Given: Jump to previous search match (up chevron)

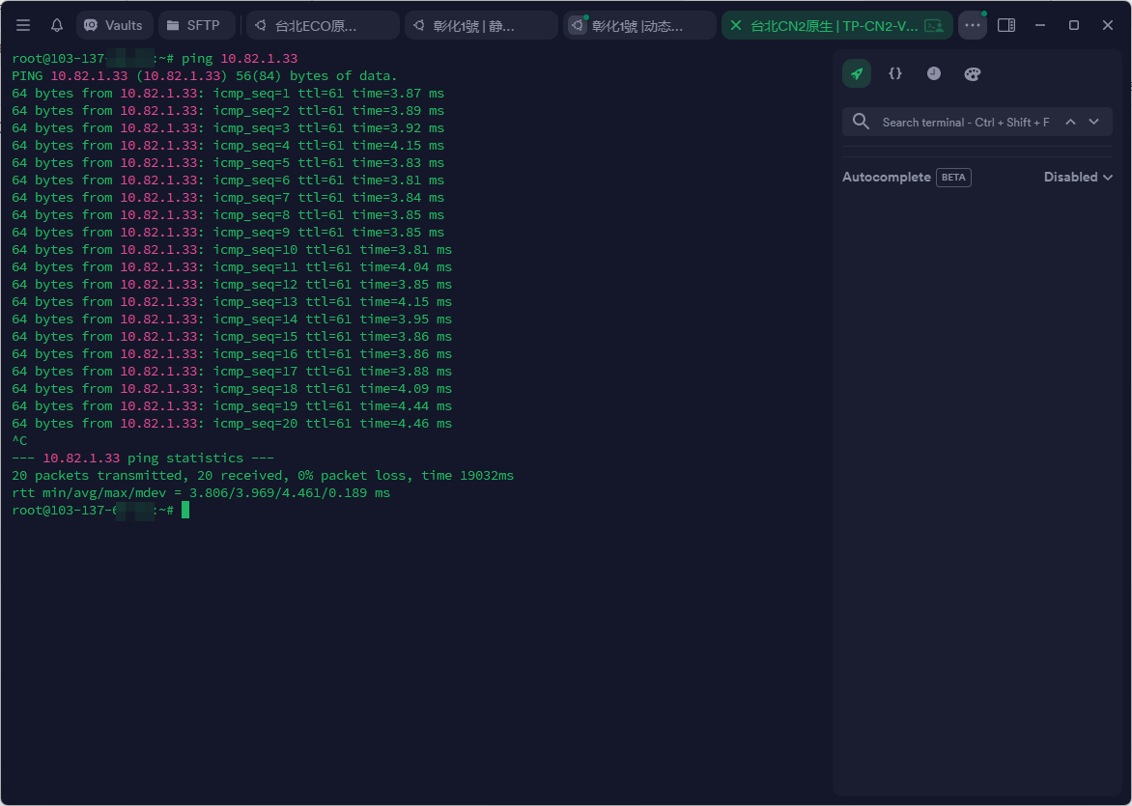Looking at the screenshot, I should [x=1070, y=122].
